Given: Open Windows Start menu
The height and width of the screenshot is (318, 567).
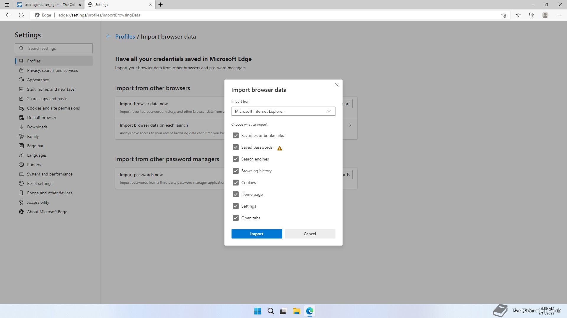Looking at the screenshot, I should [258, 311].
